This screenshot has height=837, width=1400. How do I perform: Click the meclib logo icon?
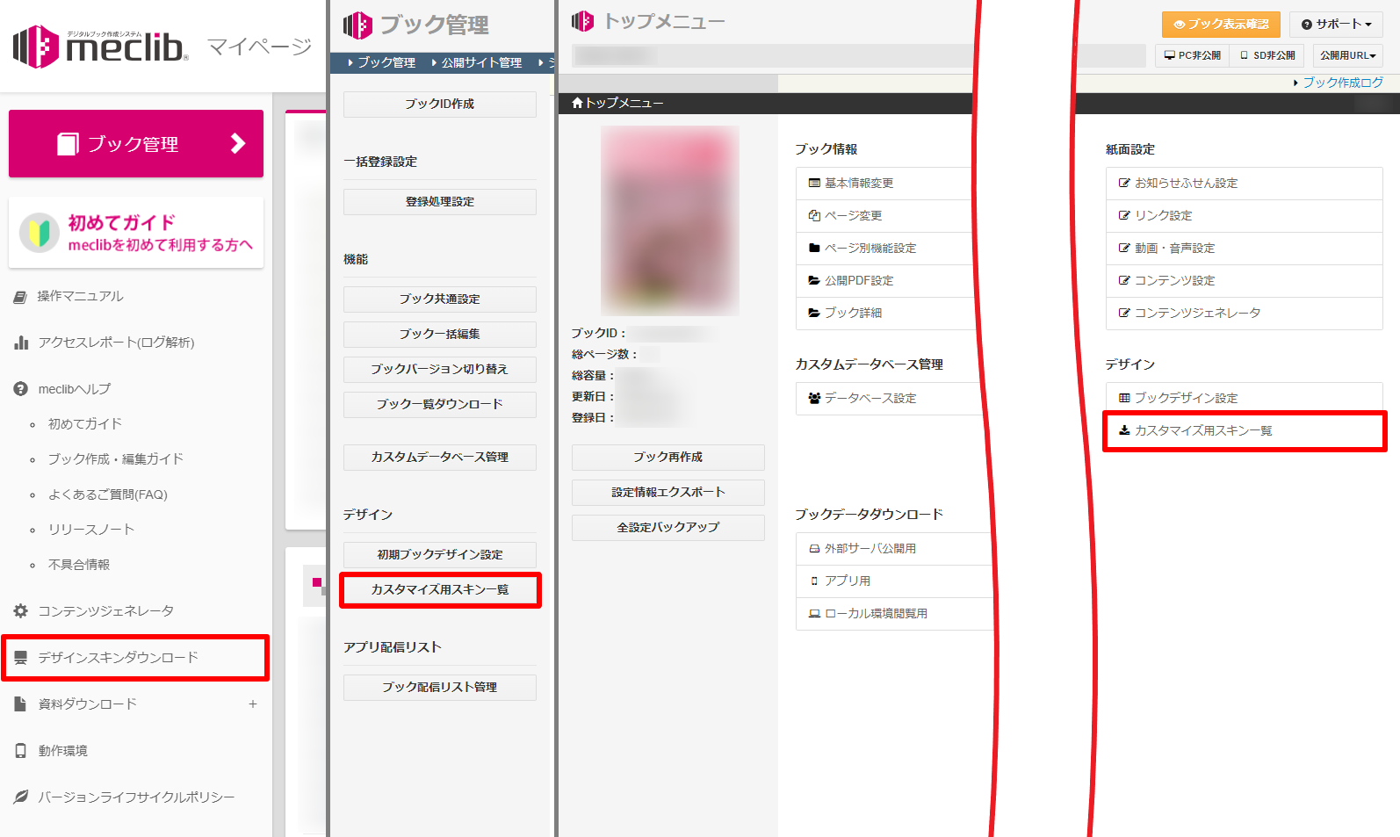pyautogui.click(x=36, y=47)
